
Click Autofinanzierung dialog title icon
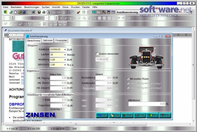tap(27, 36)
